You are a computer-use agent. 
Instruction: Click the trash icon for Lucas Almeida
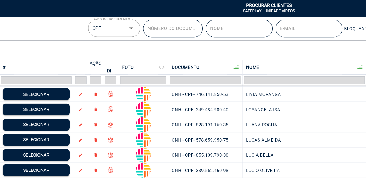pyautogui.click(x=96, y=140)
